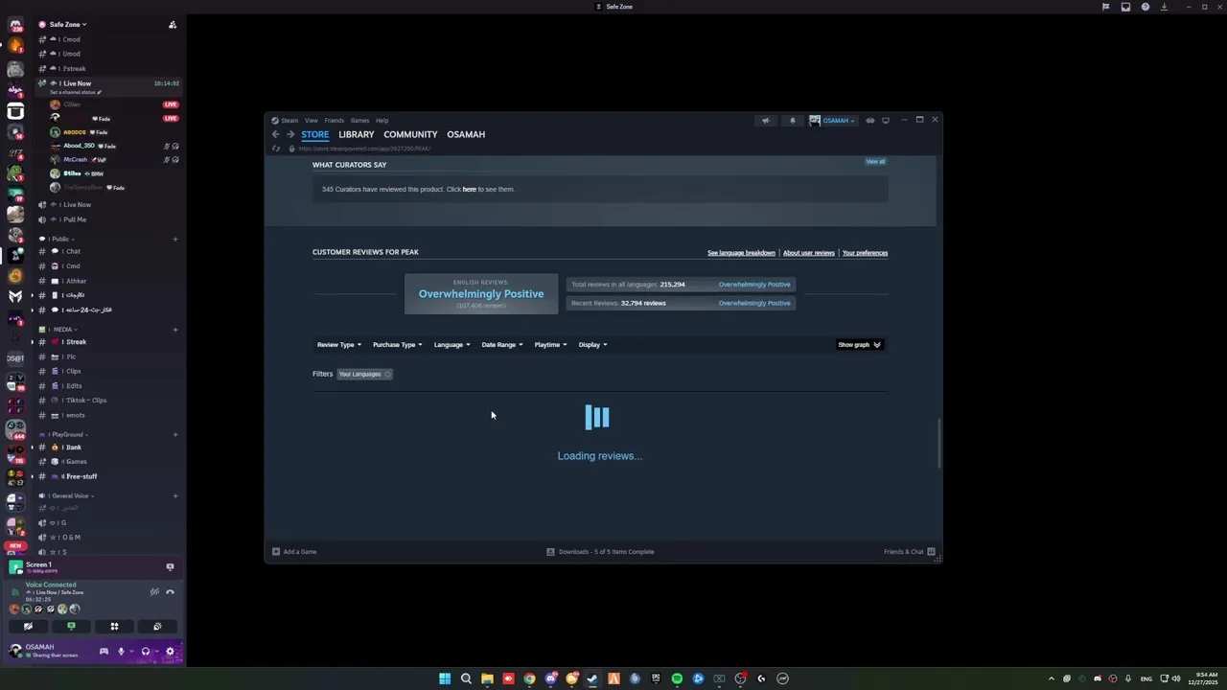The width and height of the screenshot is (1227, 690).
Task: Toggle Discord noise suppression icon
Action: tap(153, 592)
